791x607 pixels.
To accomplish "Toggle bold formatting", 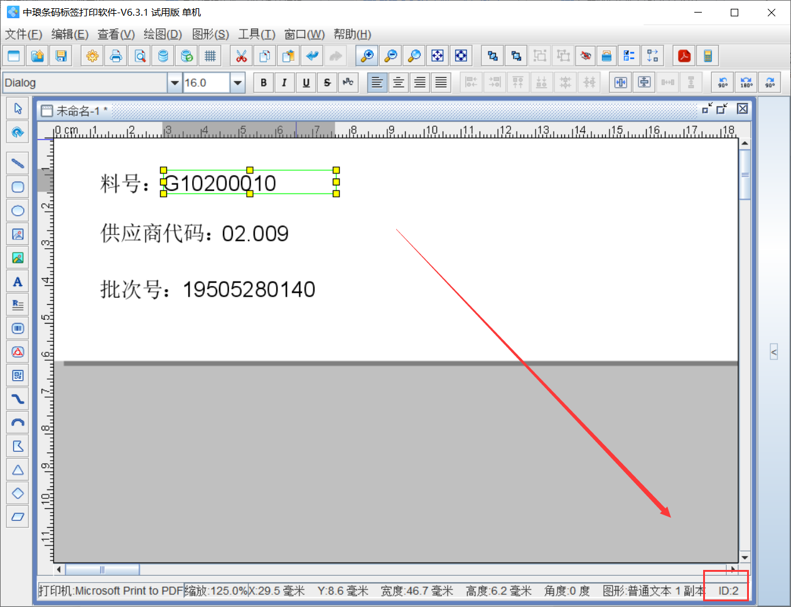I will click(x=264, y=82).
